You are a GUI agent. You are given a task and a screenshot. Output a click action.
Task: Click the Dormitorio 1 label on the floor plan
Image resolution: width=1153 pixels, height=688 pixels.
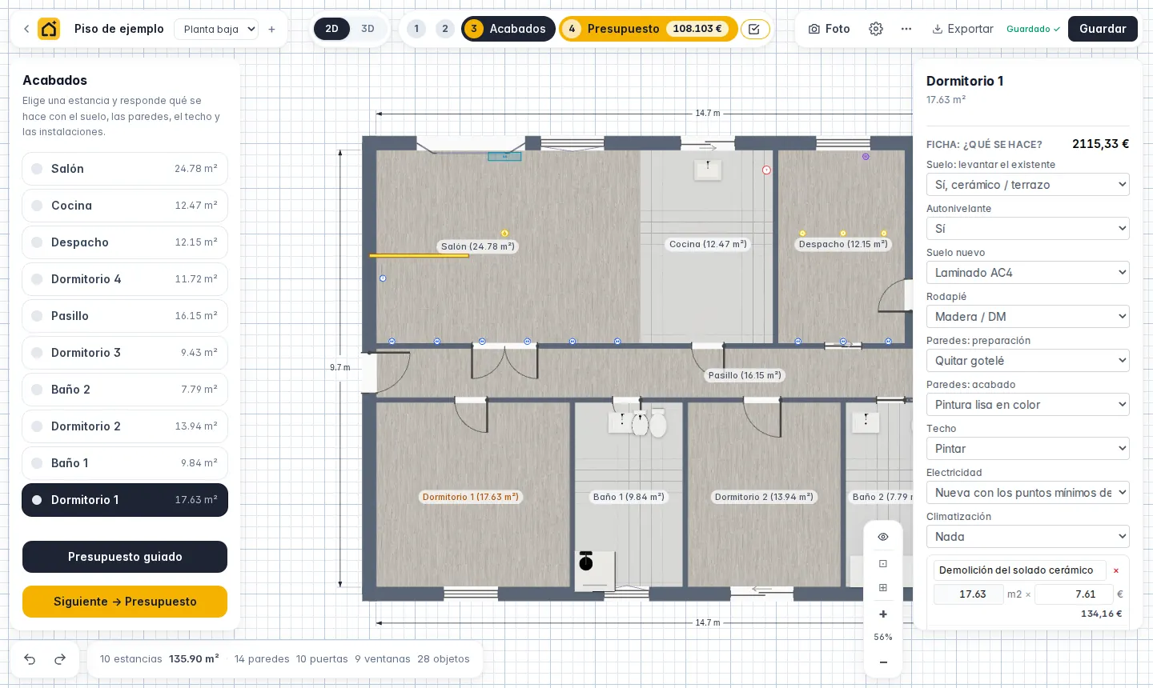tap(471, 497)
